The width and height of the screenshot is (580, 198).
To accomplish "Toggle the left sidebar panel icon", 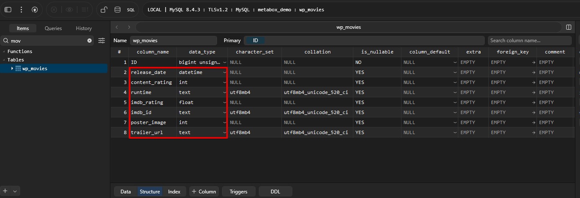I will pyautogui.click(x=8, y=9).
